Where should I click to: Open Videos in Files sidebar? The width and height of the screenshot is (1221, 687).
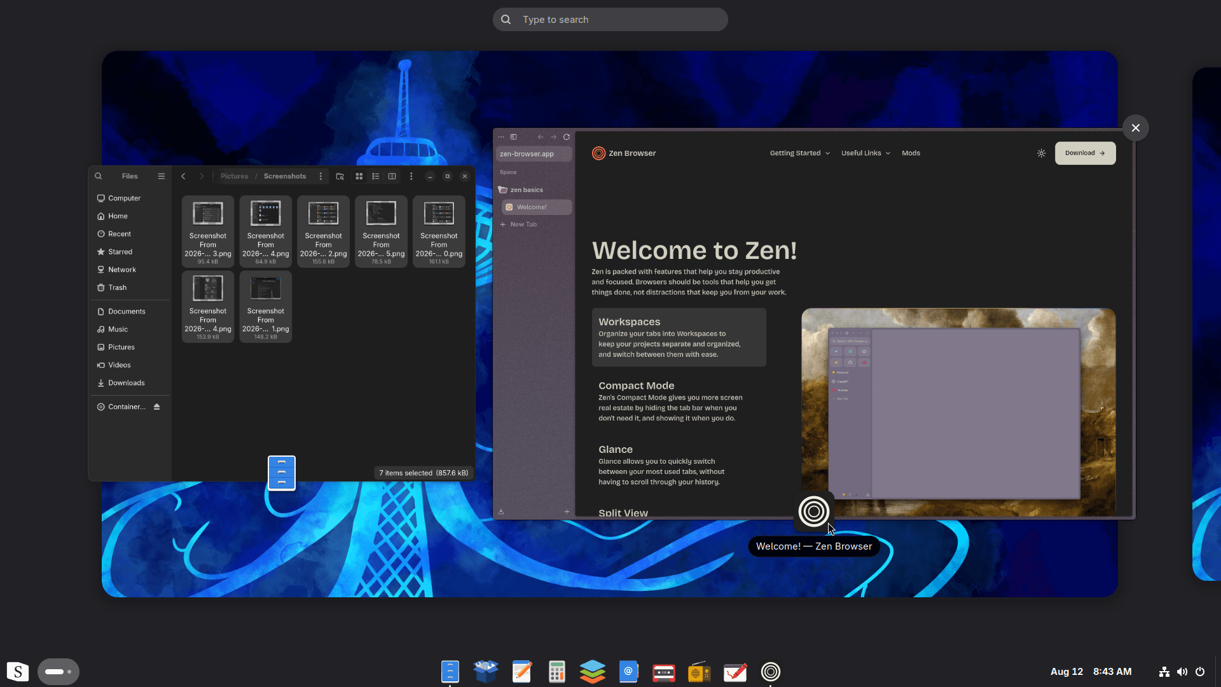(130, 365)
